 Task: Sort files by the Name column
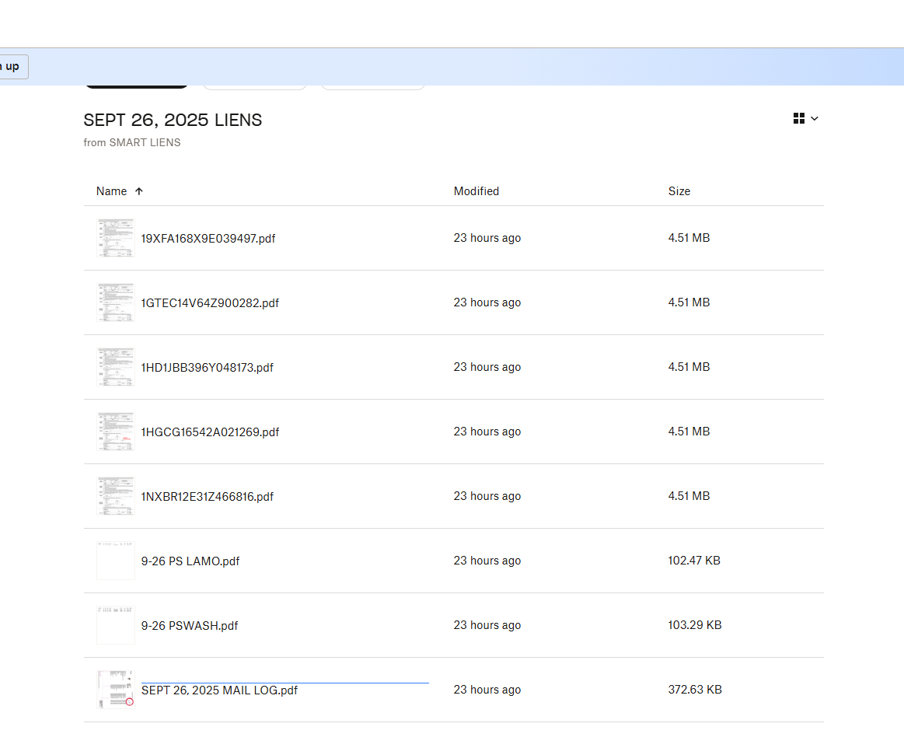click(x=111, y=191)
